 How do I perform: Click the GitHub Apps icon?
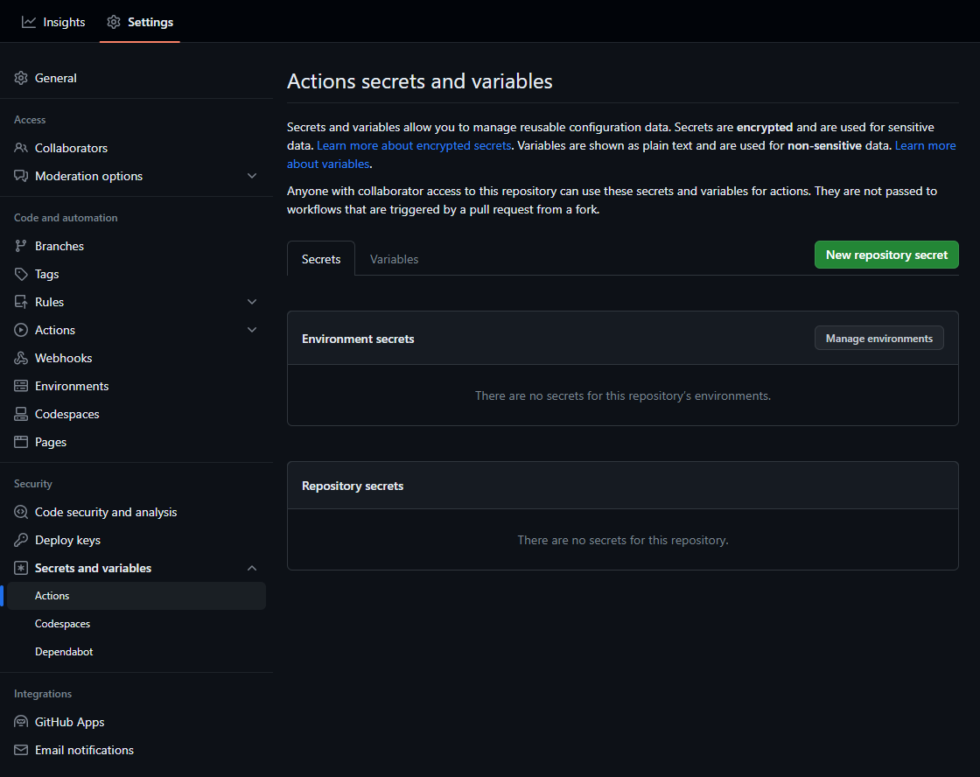(21, 722)
